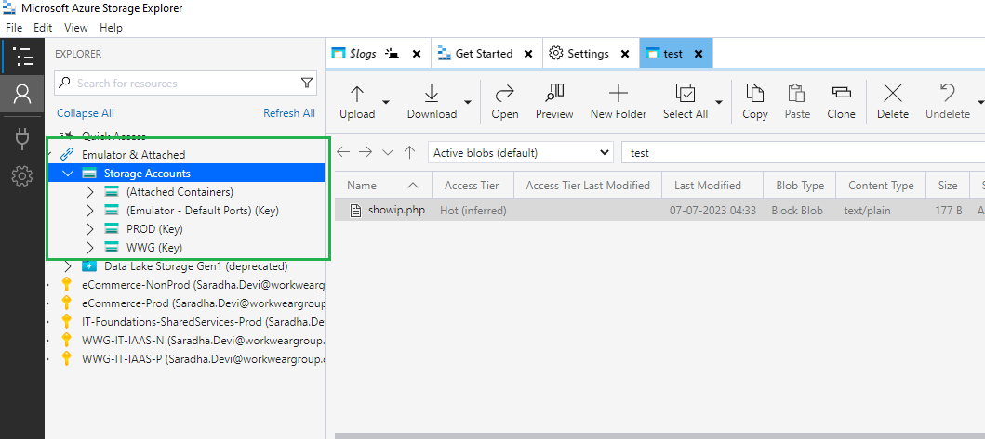
Task: Open settings gear in activity bar
Action: point(22,177)
